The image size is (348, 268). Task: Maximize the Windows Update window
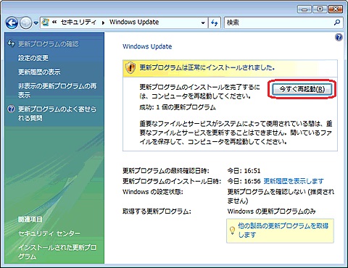(x=320, y=9)
